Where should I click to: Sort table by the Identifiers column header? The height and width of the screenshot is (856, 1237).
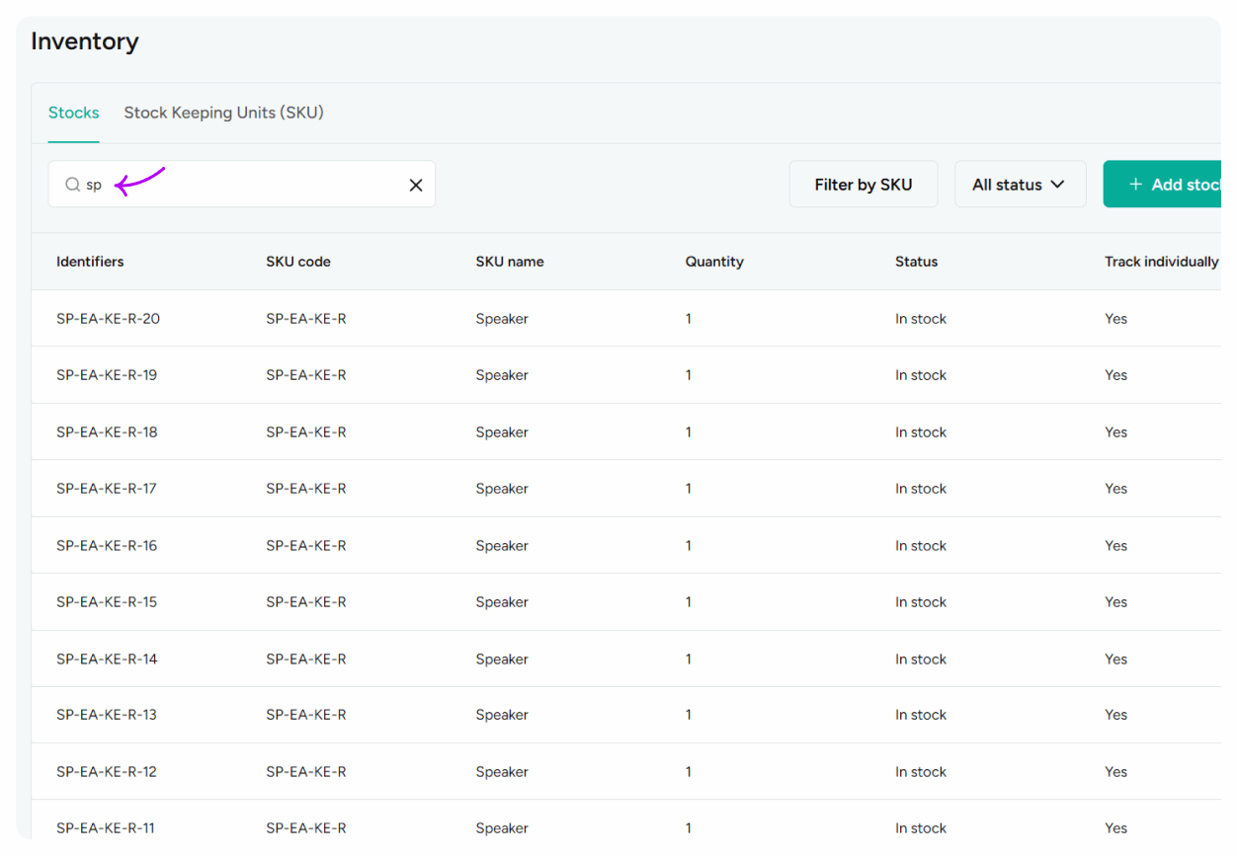(x=90, y=262)
